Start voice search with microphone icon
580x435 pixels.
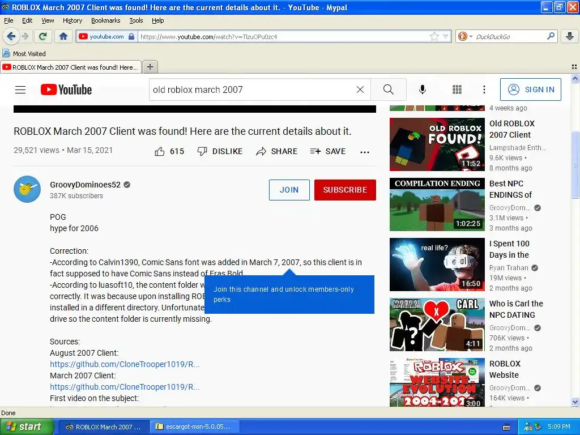coord(423,89)
